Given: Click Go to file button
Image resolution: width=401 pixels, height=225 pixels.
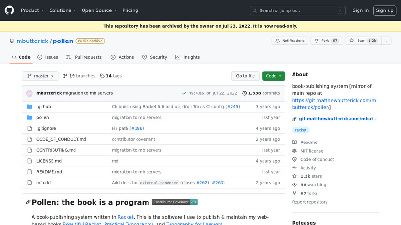Looking at the screenshot, I should point(245,76).
